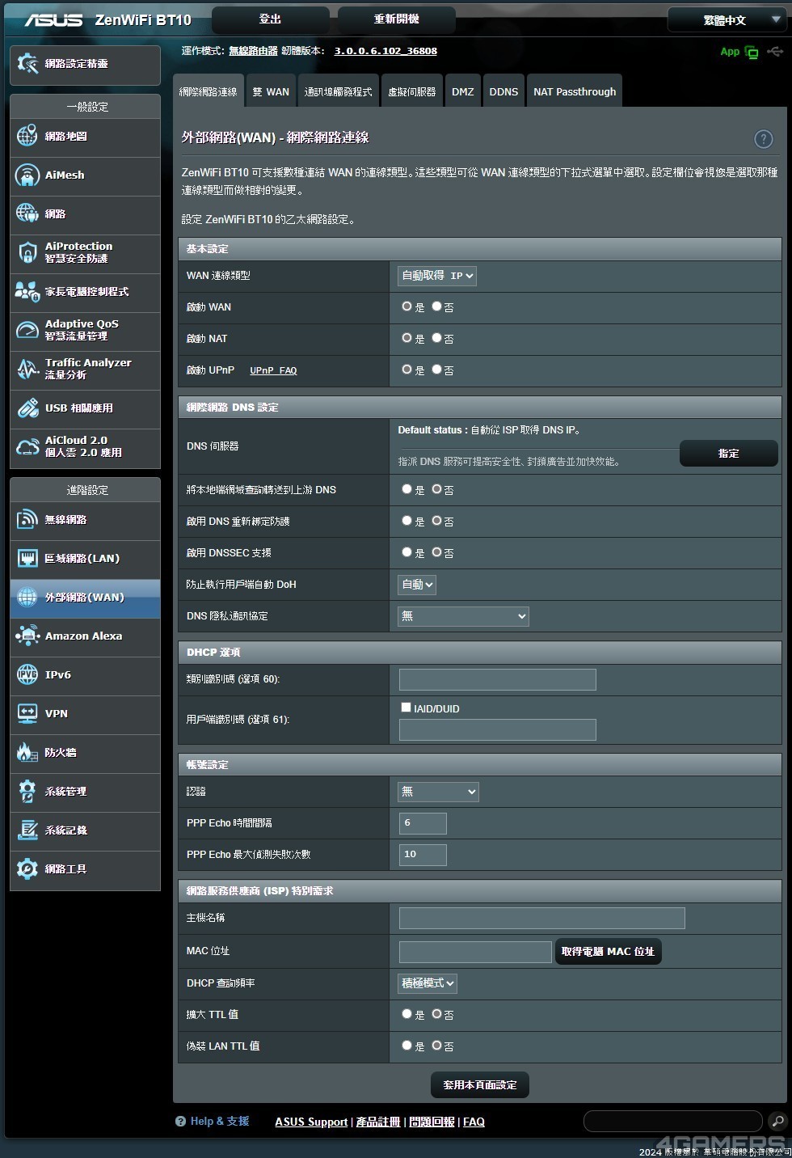
Task: Open the UPnP FAQ link
Action: click(273, 370)
